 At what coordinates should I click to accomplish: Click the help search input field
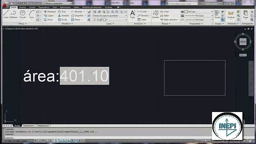182,4
